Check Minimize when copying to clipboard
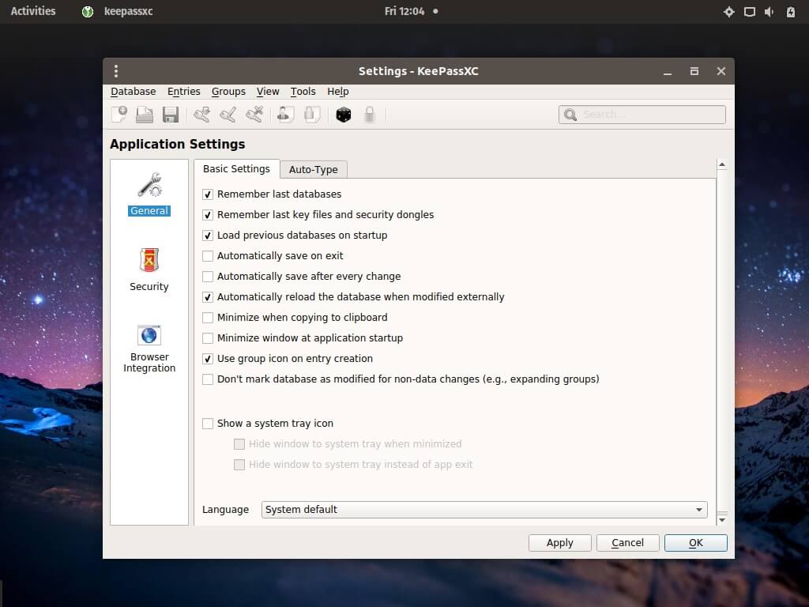Image resolution: width=809 pixels, height=607 pixels. pos(208,318)
